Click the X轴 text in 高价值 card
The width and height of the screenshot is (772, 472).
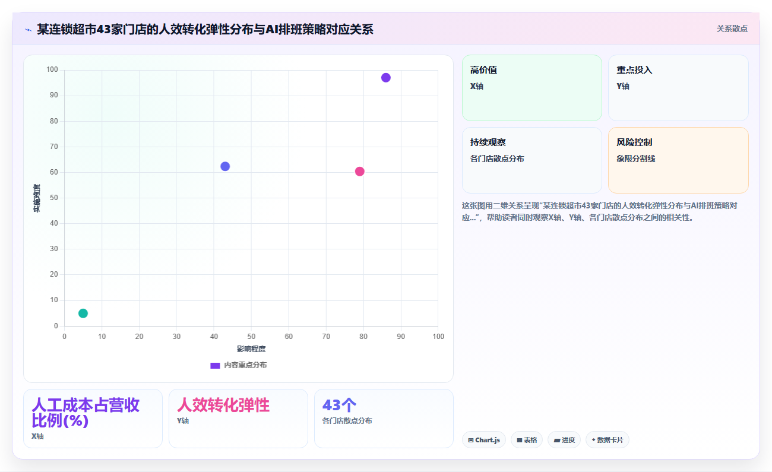(x=477, y=86)
